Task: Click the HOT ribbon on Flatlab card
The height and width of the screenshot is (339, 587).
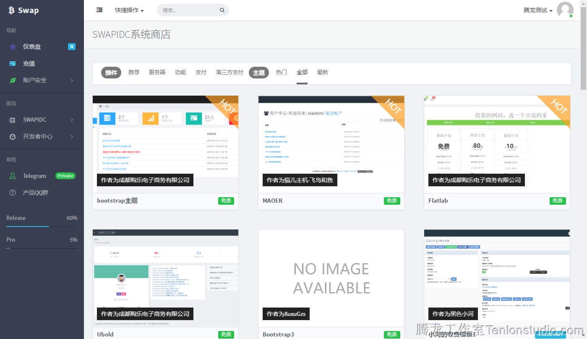Action: pyautogui.click(x=559, y=106)
